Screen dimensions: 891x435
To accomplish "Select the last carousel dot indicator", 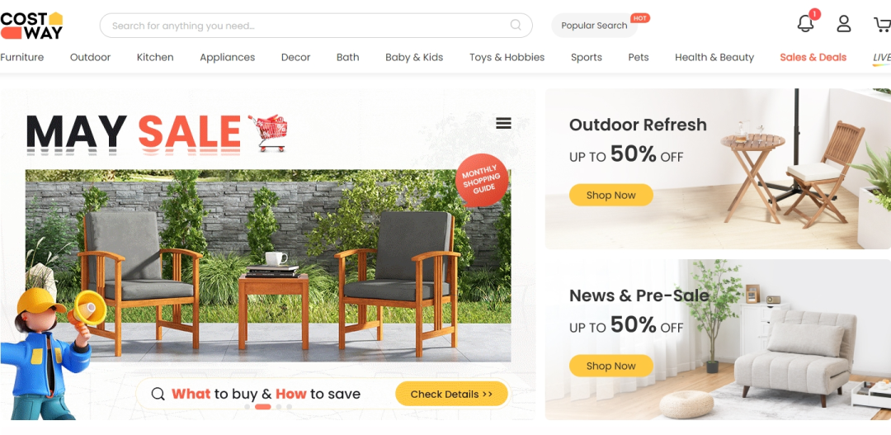I will [290, 407].
